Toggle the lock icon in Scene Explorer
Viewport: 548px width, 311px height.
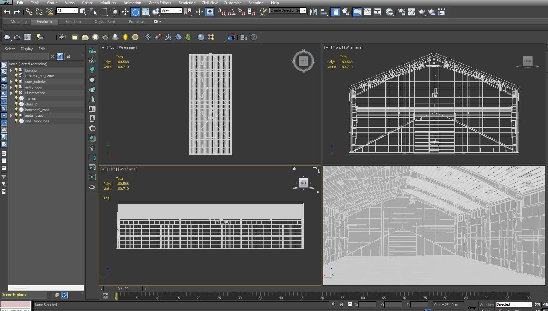pos(69,56)
